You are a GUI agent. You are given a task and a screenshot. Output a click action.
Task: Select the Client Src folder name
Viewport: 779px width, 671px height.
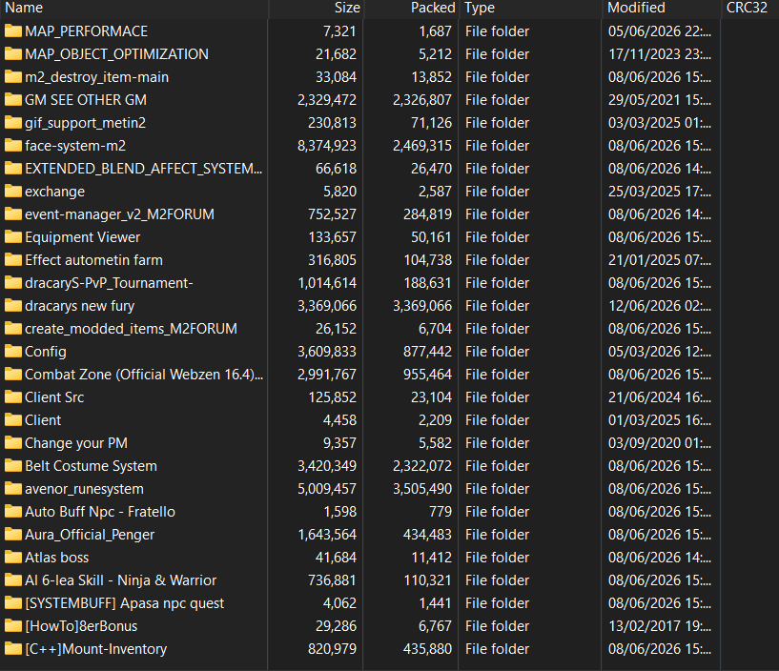(54, 396)
